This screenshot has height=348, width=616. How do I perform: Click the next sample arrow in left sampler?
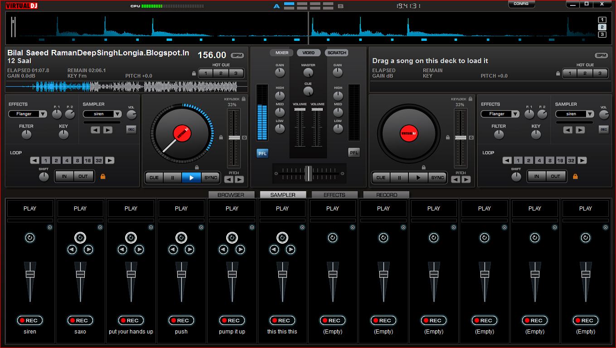click(x=108, y=130)
